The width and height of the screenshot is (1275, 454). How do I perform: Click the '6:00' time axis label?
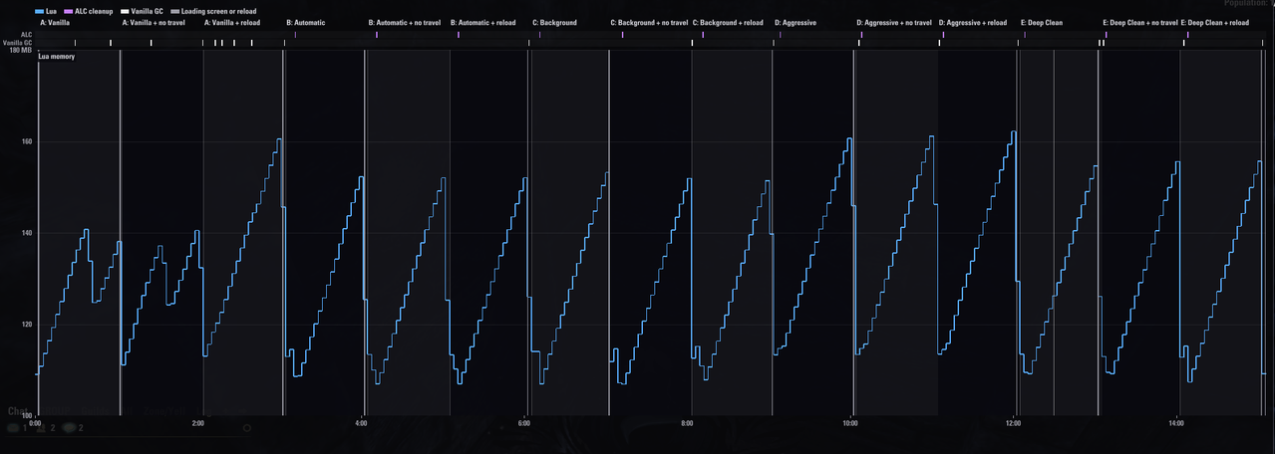point(524,423)
